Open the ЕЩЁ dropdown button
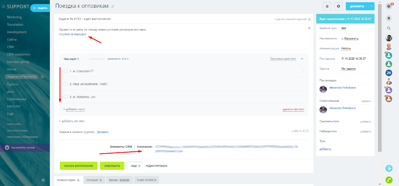This screenshot has width=399, height=186. pyautogui.click(x=135, y=166)
